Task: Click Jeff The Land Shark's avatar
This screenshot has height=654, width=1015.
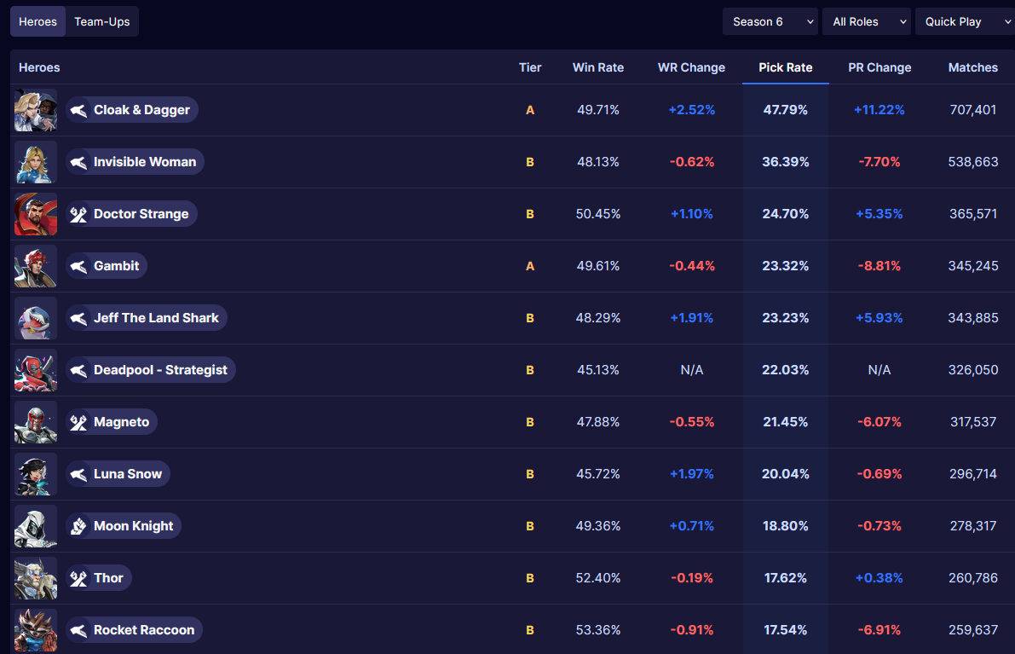Action: click(36, 318)
